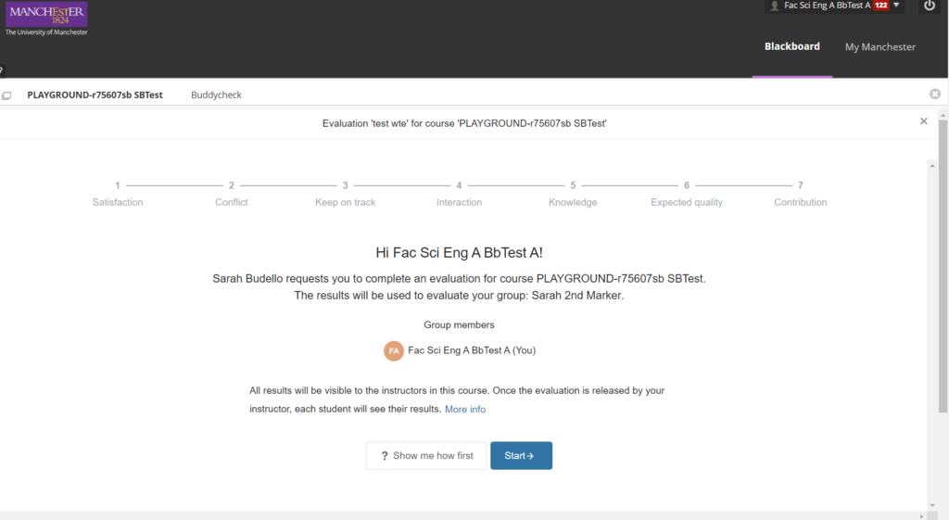Select step 4 Interaction
Viewport: 949px width, 520px height.
click(459, 194)
